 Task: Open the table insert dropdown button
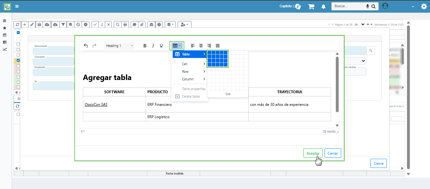(x=177, y=46)
